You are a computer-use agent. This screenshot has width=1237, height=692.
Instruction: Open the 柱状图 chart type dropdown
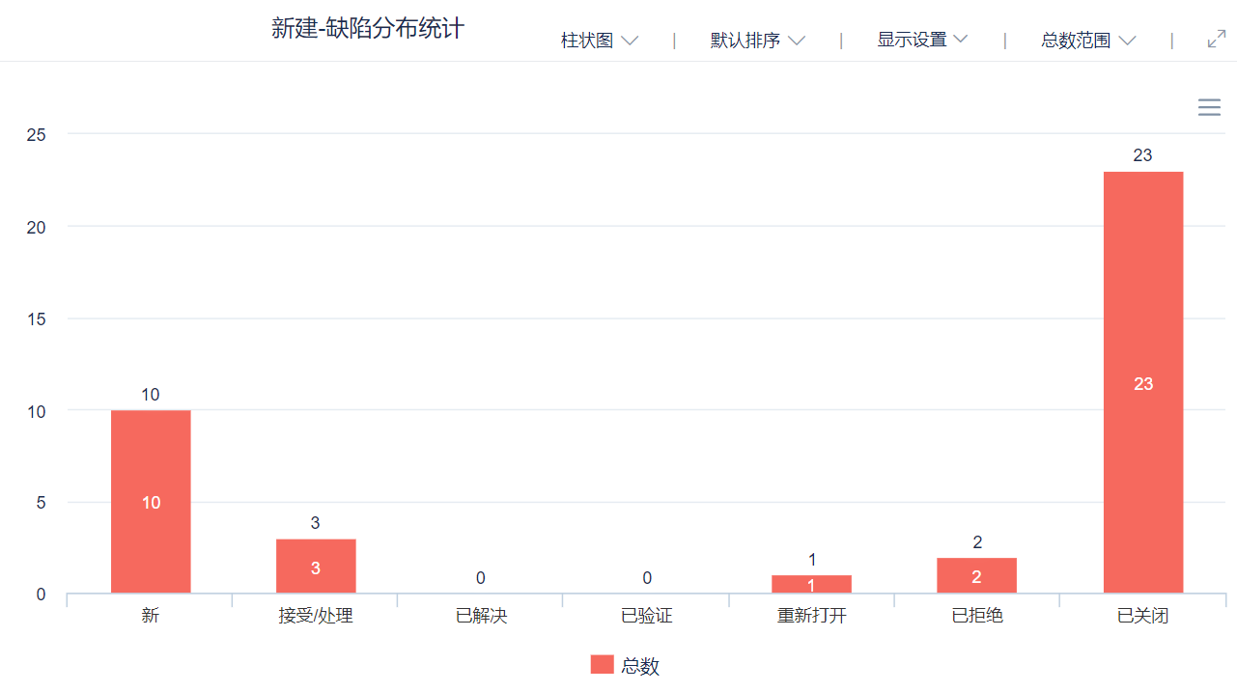click(x=600, y=41)
